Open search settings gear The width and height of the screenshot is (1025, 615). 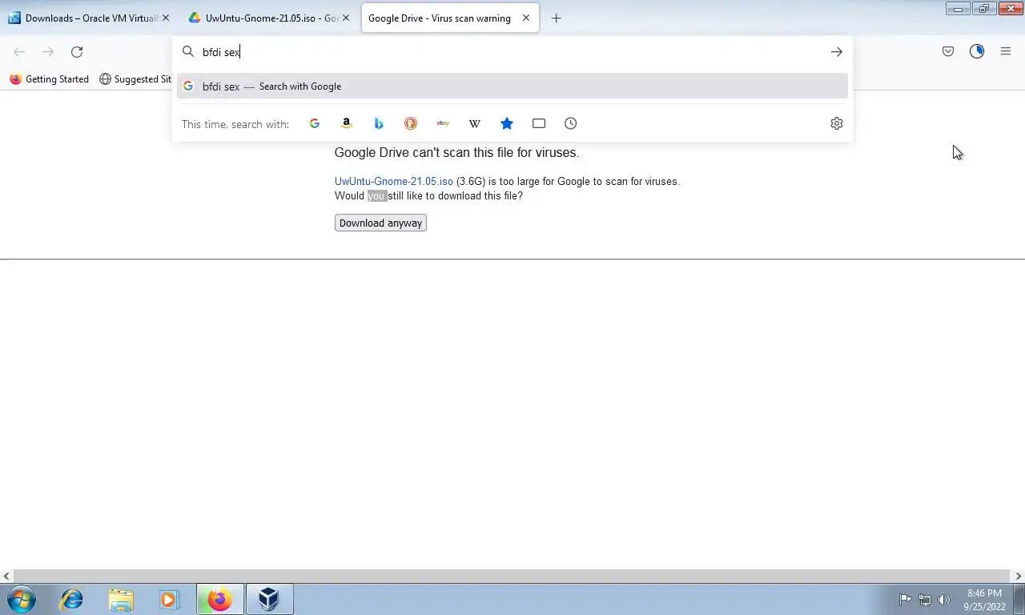coord(837,123)
